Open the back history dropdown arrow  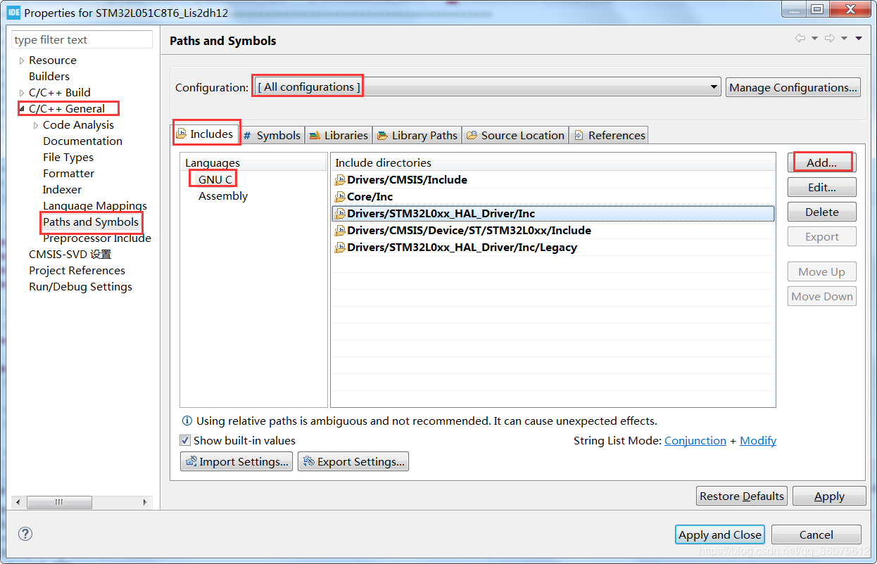tap(814, 39)
